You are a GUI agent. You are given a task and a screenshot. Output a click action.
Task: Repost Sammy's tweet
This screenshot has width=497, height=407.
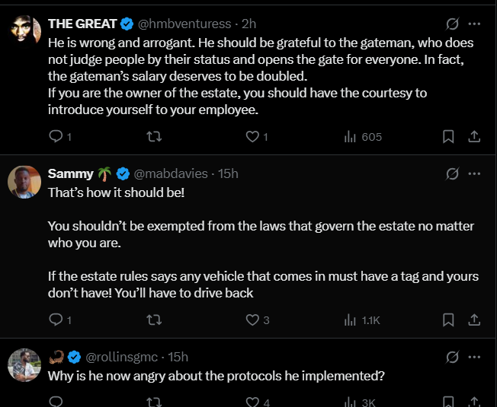(x=153, y=320)
